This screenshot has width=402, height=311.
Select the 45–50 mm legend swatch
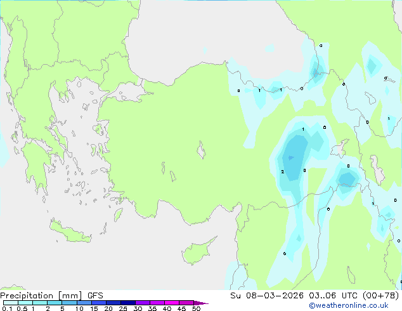click(x=186, y=303)
